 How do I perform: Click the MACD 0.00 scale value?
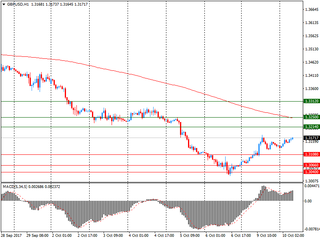[x=308, y=201]
